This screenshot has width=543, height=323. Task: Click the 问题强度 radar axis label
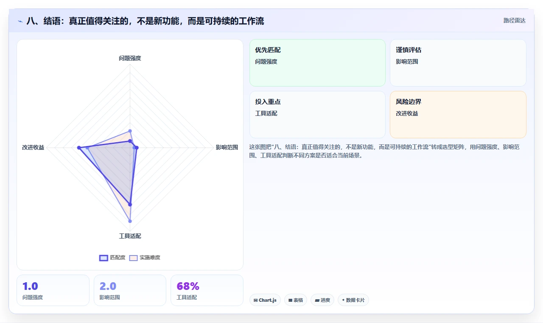tap(130, 58)
